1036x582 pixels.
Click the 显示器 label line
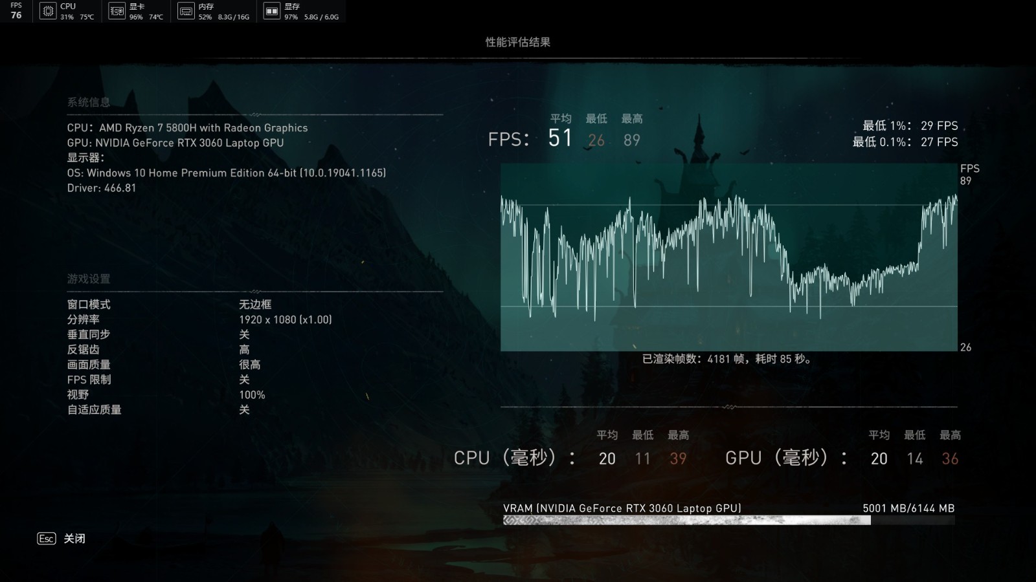coord(85,158)
